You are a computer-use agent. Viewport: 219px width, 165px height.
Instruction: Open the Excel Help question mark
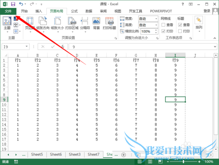click(183, 4)
